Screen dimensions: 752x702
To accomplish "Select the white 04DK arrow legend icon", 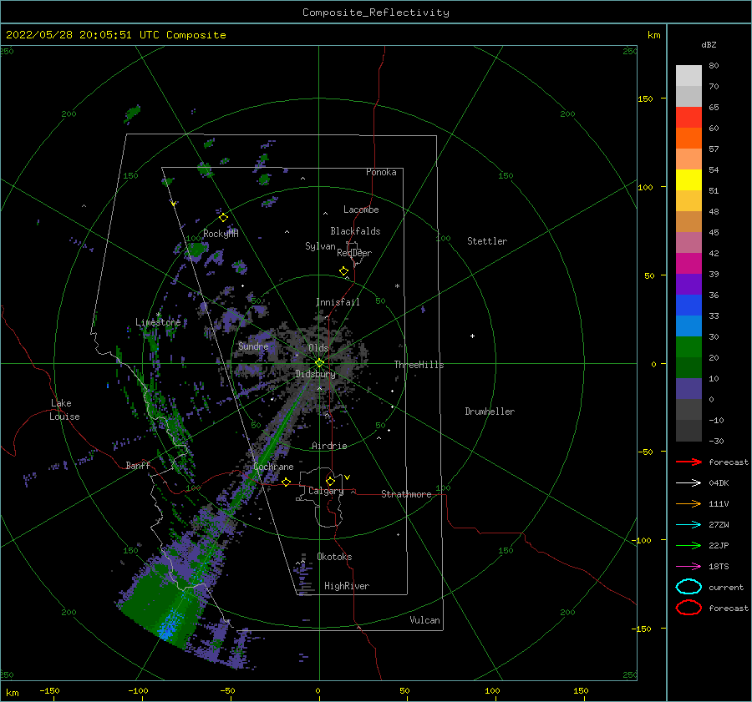I will click(x=688, y=482).
